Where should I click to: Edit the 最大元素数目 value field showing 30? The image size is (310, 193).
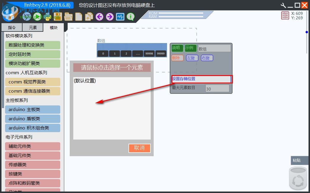coord(217,88)
